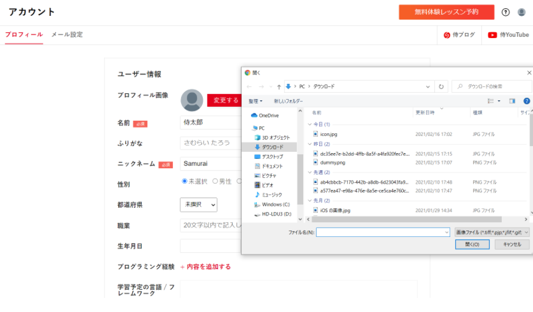The image size is (533, 312).
Task: Open the image file type filter dropdown
Action: pyautogui.click(x=492, y=232)
